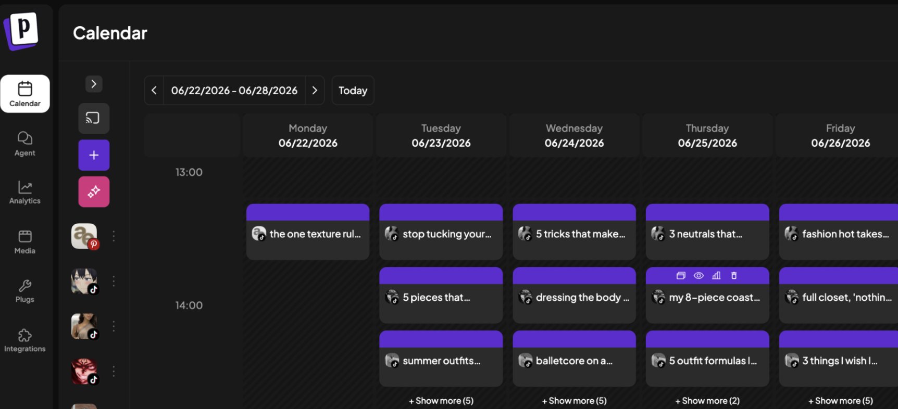
Task: Toggle the anime-avatar TikTok account selection
Action: (84, 282)
